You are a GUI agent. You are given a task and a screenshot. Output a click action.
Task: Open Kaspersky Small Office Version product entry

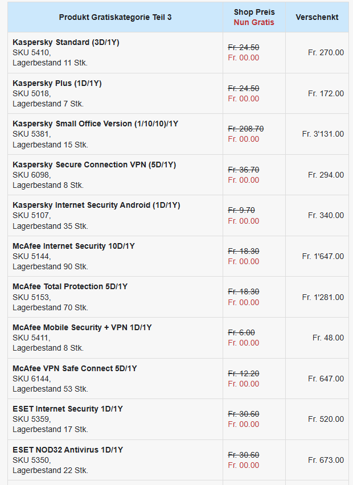click(95, 124)
